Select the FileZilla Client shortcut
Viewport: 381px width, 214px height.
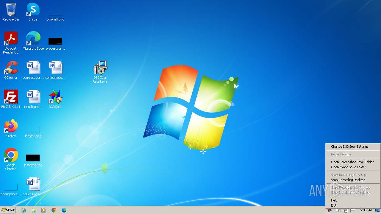pos(11,99)
